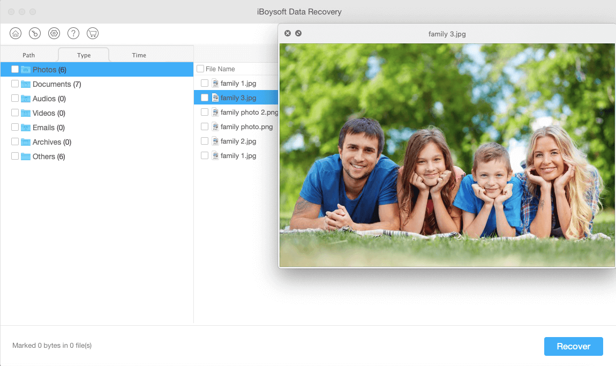Click the File Name column header
The image size is (616, 366).
point(222,69)
